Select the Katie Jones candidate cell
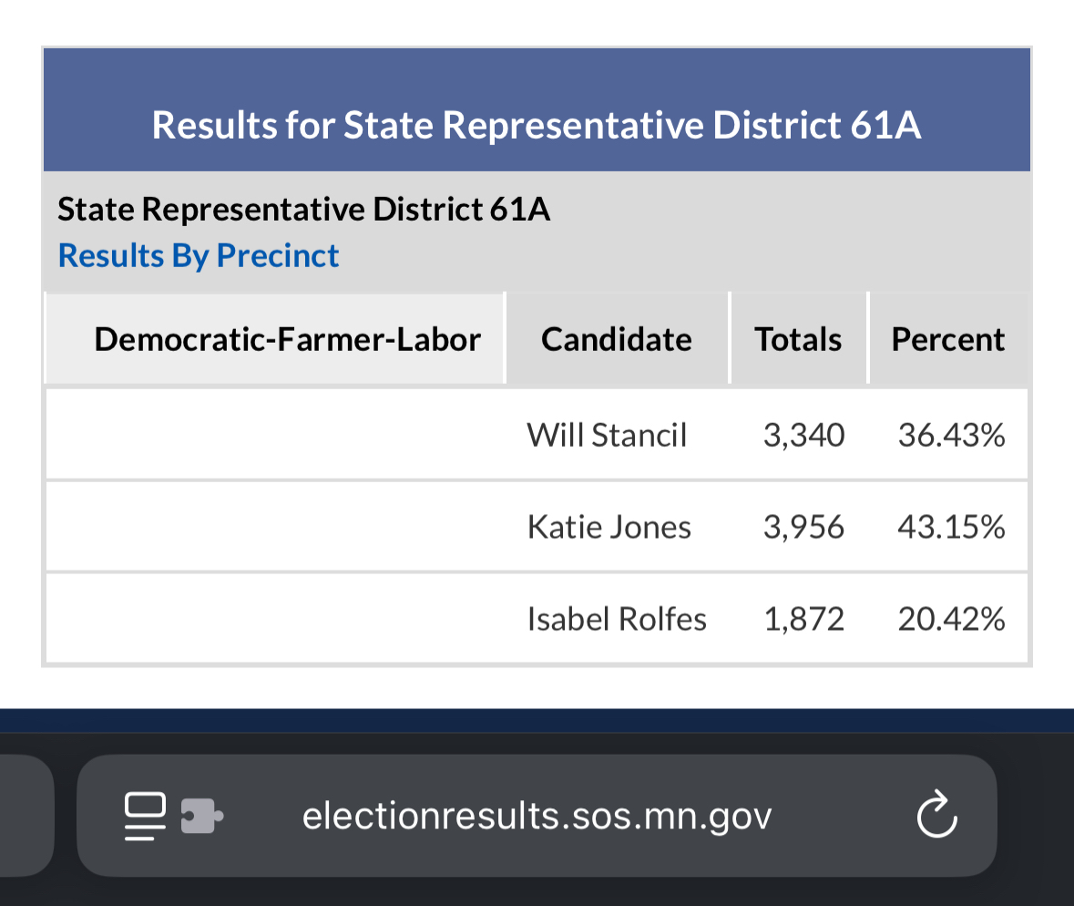Screen dimensions: 1074x906 tap(609, 527)
